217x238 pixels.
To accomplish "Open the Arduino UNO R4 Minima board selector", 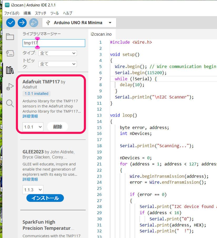I will click(79, 23).
